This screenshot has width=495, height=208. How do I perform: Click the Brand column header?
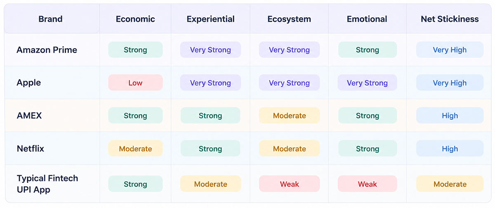tap(50, 19)
